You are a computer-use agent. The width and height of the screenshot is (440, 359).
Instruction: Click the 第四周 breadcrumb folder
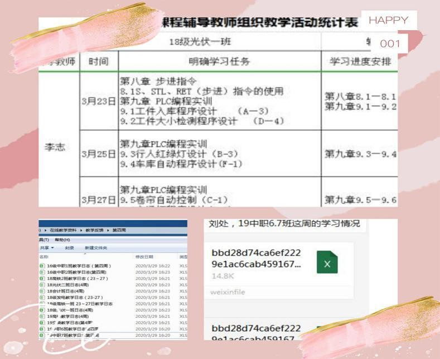pos(118,230)
